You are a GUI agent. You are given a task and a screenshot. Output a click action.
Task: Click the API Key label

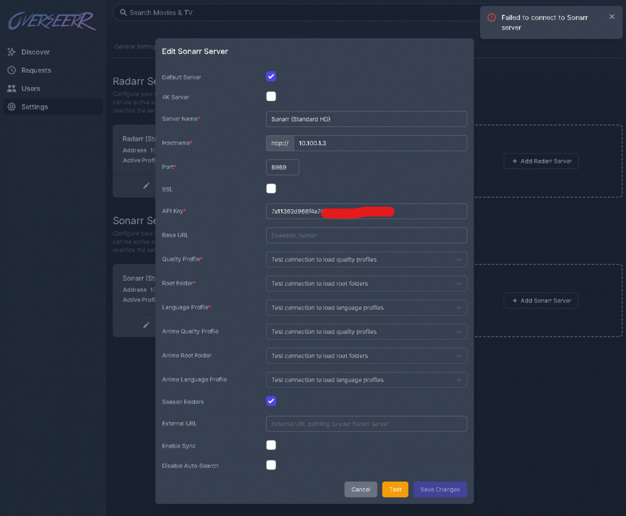[173, 211]
